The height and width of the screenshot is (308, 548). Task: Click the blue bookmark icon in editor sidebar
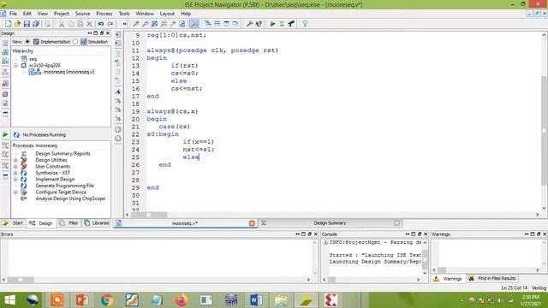118,92
